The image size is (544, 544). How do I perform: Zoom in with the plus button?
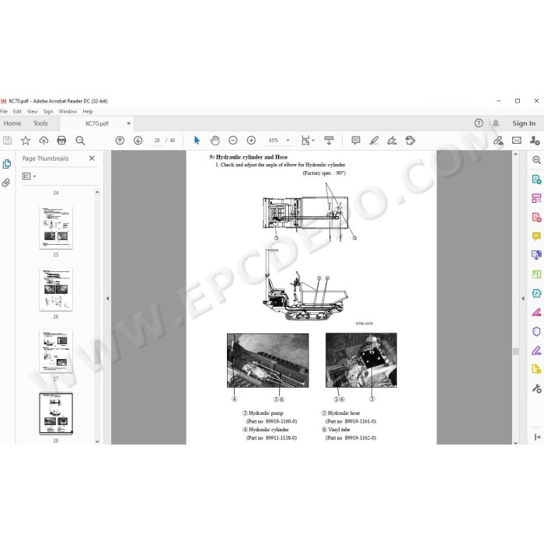tap(251, 141)
